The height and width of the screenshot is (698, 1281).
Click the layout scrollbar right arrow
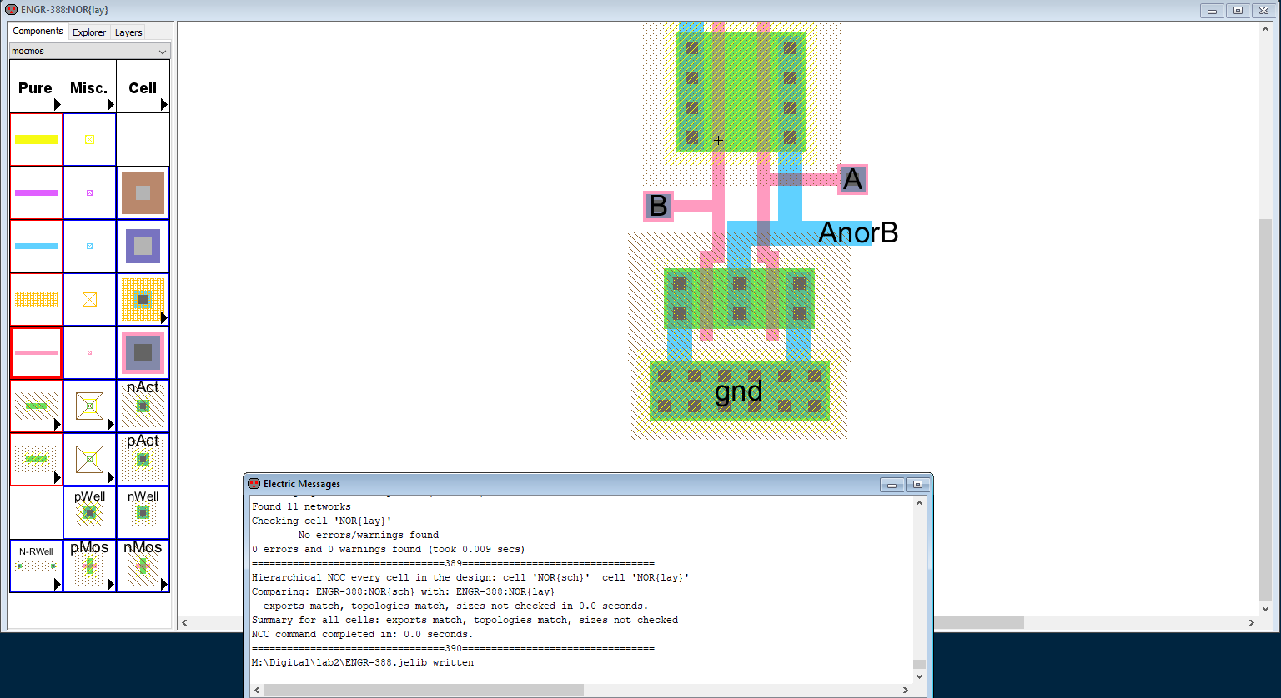pos(1252,623)
